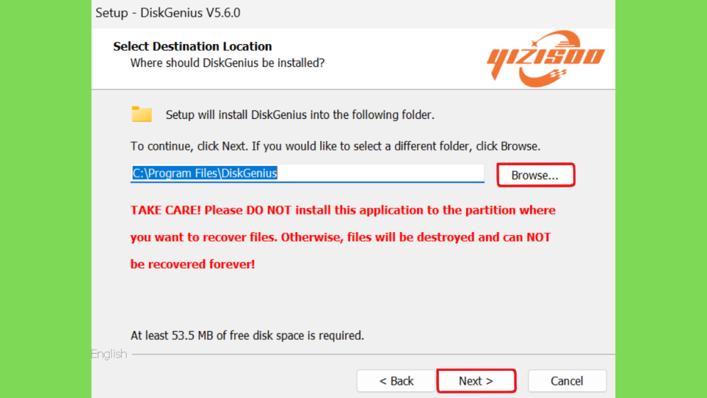707x398 pixels.
Task: Click the 'To continue, click Next' instruction text
Action: click(x=336, y=146)
